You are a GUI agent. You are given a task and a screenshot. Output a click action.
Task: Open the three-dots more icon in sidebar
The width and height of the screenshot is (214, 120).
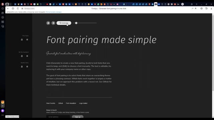coord(3,115)
